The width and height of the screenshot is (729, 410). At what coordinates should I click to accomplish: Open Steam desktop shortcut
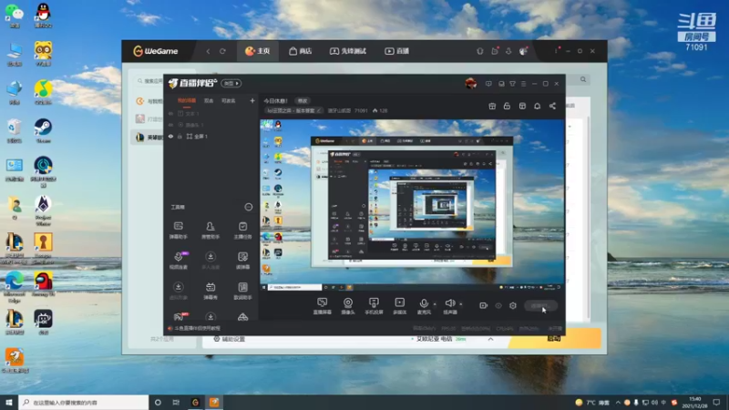[43, 130]
